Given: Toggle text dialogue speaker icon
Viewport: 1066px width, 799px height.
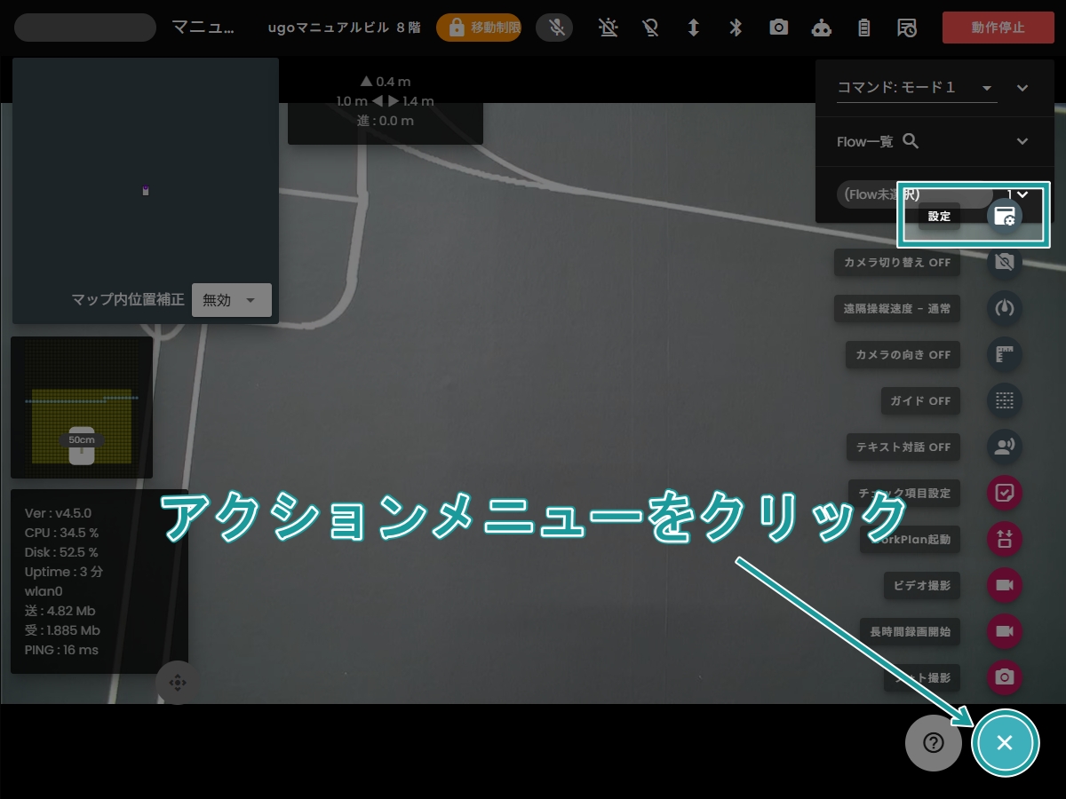Looking at the screenshot, I should point(1005,447).
